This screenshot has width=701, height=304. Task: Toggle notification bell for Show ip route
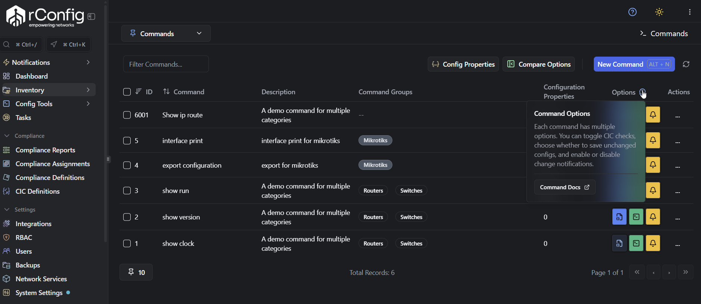coord(653,115)
